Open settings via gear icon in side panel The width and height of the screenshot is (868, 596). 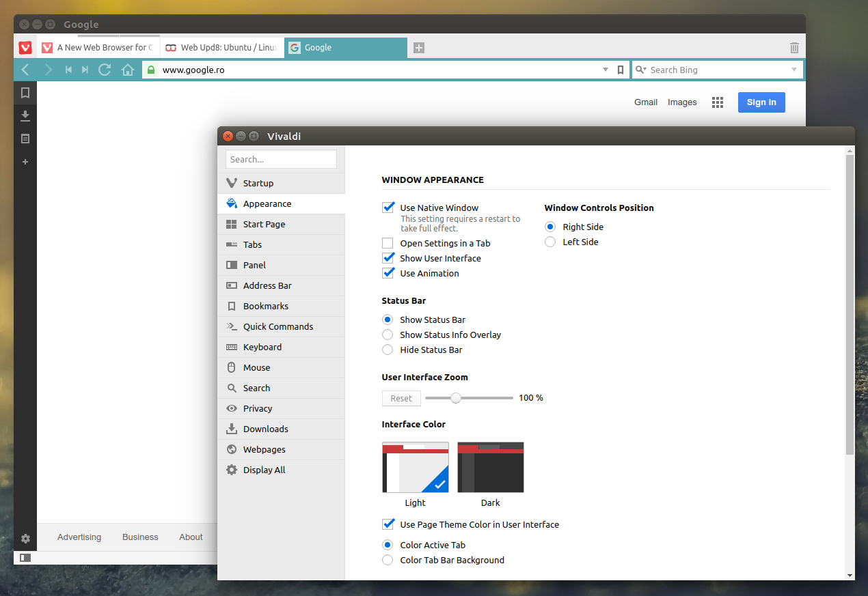[x=25, y=539]
